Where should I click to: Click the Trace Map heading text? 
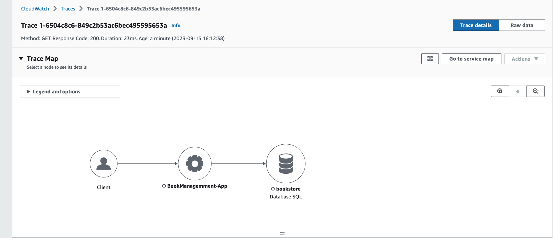tap(43, 58)
